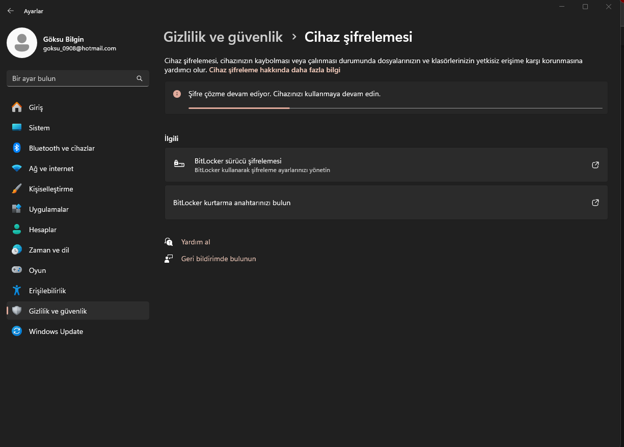This screenshot has height=447, width=624.
Task: Open the external link icon for BitLocker sürücü şifrelemesi
Action: coord(595,165)
